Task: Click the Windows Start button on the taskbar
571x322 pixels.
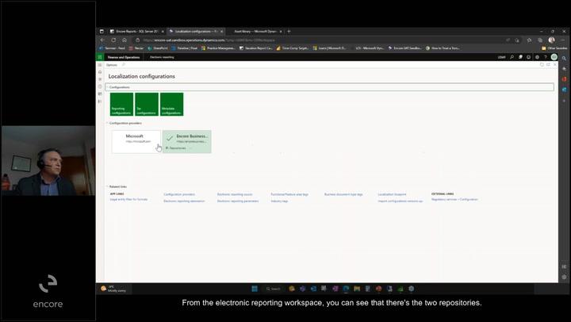Action: [255, 289]
